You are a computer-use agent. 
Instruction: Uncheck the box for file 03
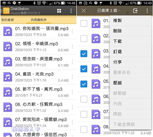(x=84, y=54)
